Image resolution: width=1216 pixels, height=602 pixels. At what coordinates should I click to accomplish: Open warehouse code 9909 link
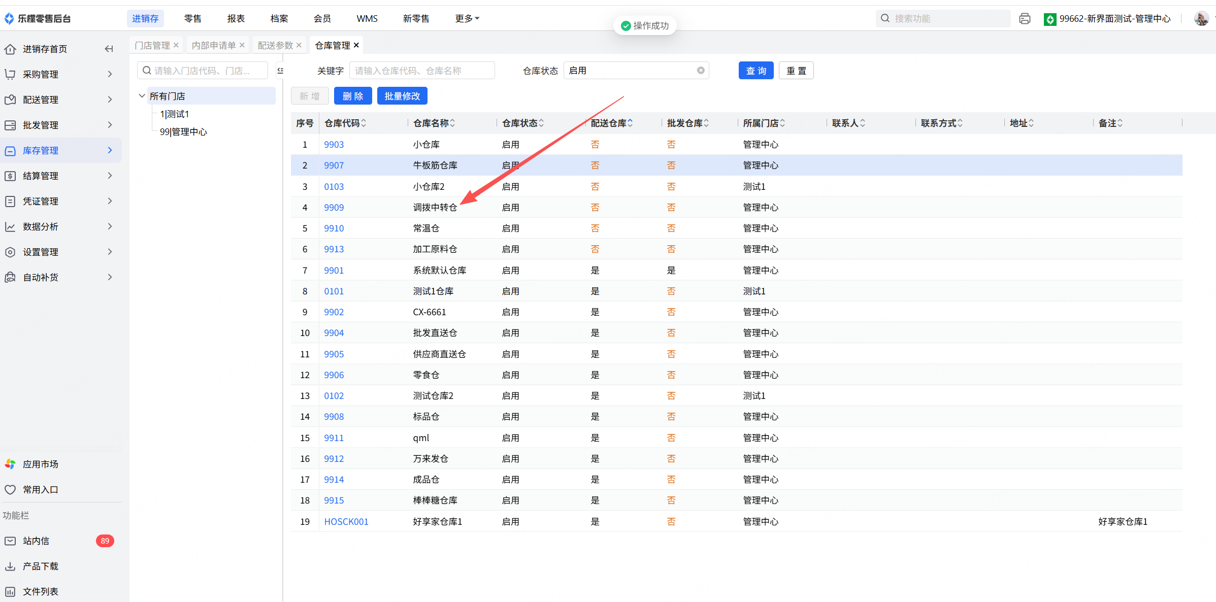click(334, 208)
